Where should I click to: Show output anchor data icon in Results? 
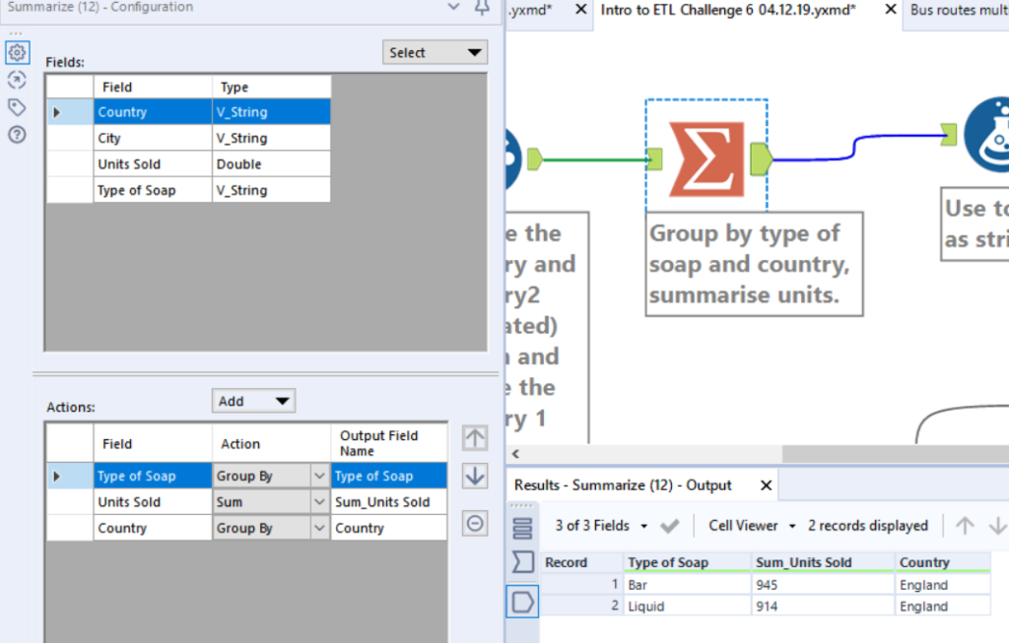pyautogui.click(x=522, y=602)
